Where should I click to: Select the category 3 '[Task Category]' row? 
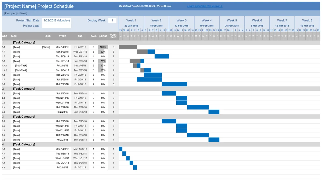pyautogui.click(x=161, y=117)
